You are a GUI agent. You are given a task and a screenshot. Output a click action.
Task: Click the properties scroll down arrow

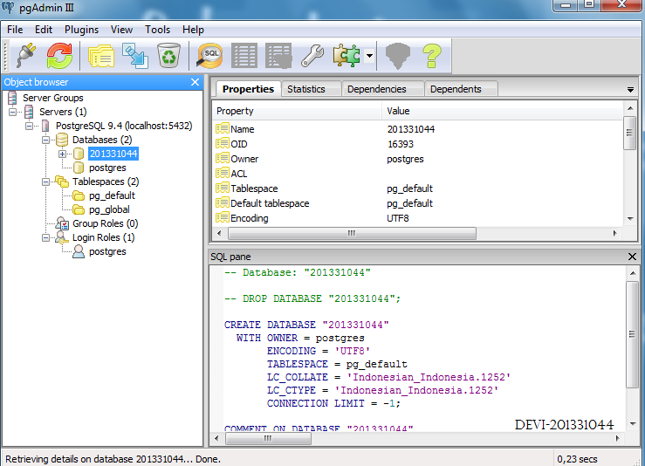(x=630, y=219)
